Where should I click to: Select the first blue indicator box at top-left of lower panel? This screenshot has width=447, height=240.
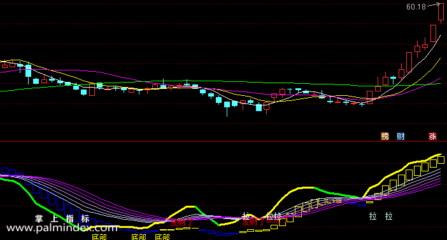coord(5,171)
